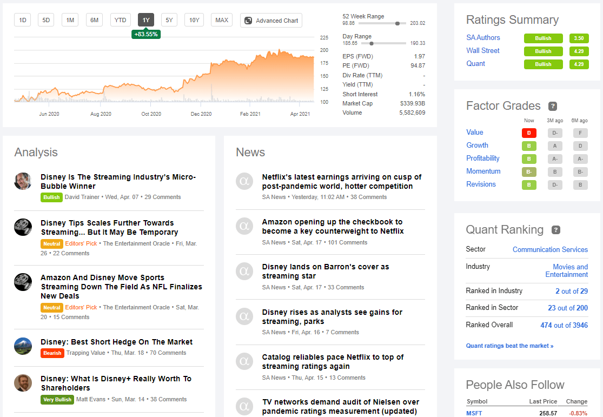Click the Bearish tag on Trapping Value article
This screenshot has width=603, height=417.
52,353
